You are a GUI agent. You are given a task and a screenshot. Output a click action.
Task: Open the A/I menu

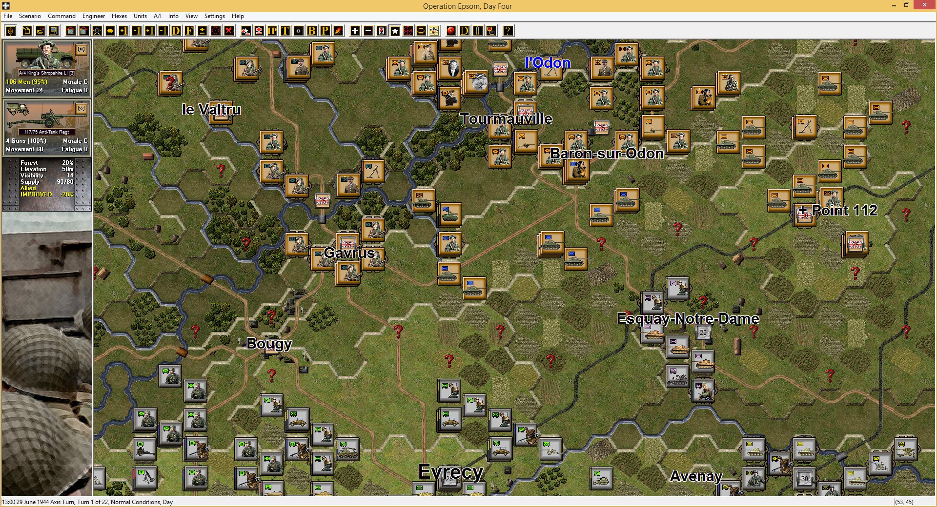tap(158, 16)
